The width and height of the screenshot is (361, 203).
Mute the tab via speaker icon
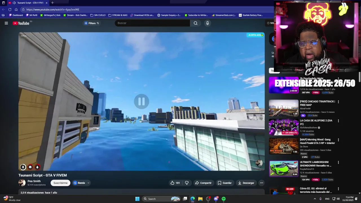tap(14, 3)
